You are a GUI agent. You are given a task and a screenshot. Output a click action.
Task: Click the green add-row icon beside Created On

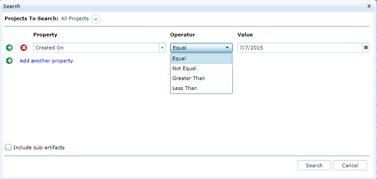pos(9,48)
